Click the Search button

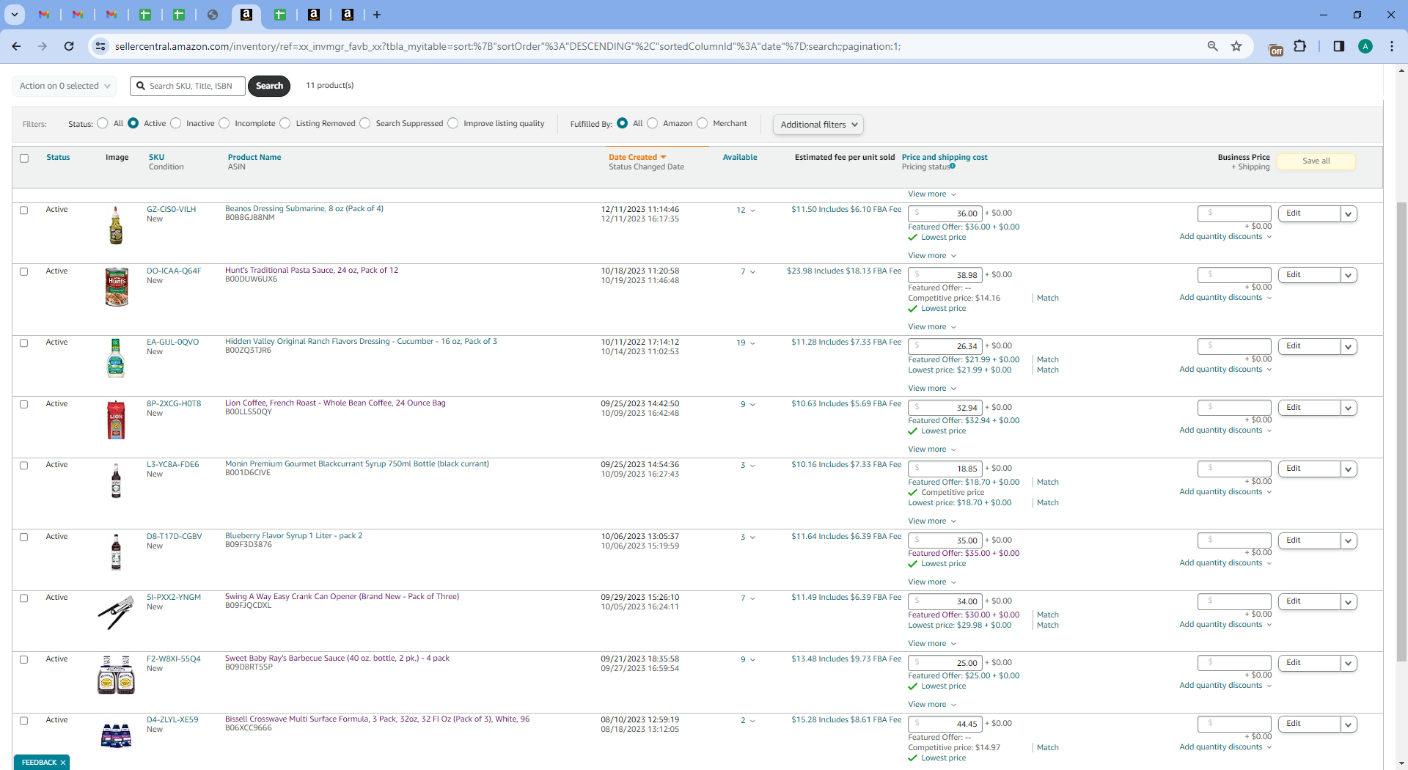pos(269,86)
